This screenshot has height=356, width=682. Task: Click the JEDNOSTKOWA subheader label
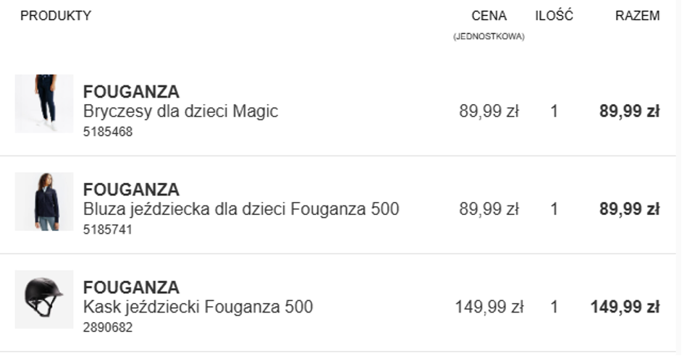point(489,37)
